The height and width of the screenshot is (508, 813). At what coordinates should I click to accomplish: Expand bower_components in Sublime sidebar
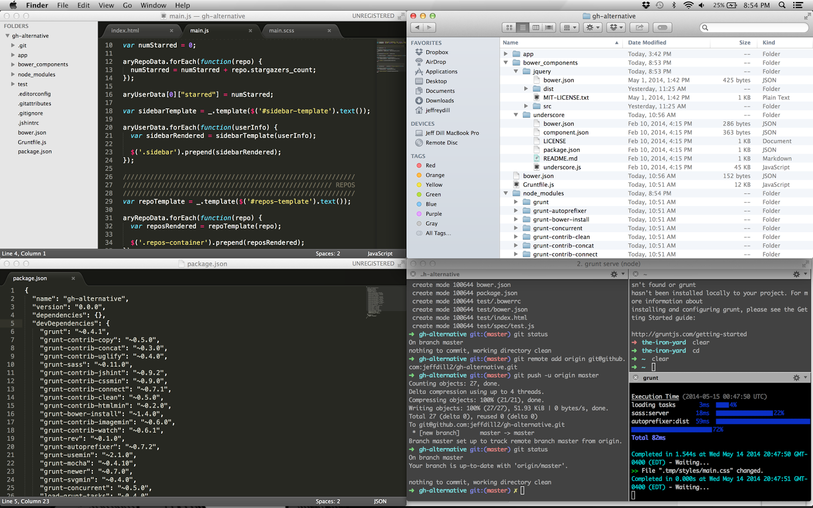(13, 65)
